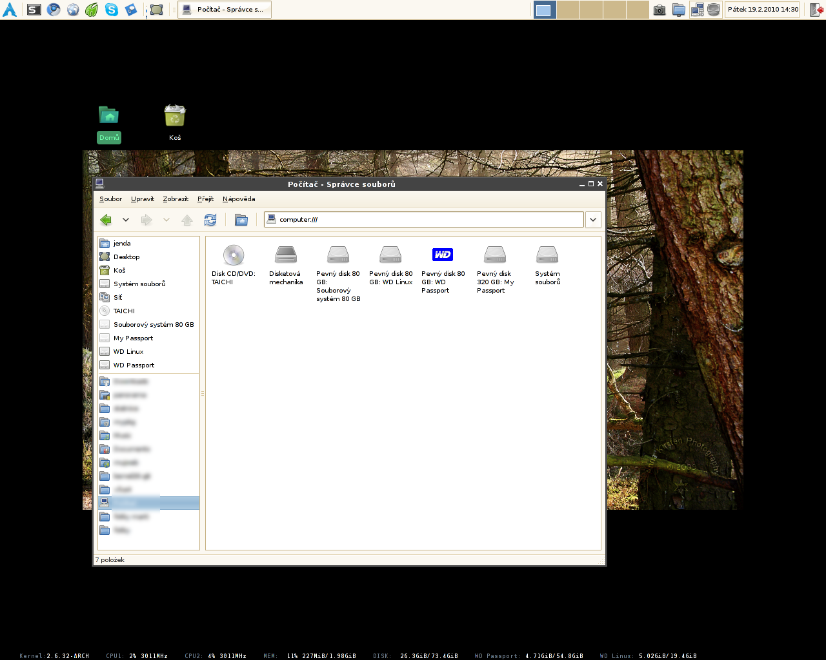Select Síť in the sidebar

pyautogui.click(x=117, y=298)
